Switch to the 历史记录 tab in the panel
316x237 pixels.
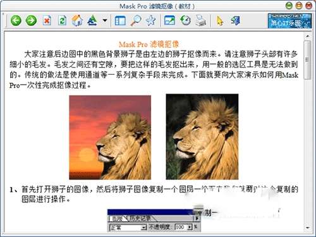point(140,219)
